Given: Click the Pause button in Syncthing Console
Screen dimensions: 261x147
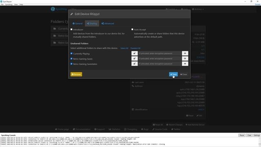Looking at the screenshot, I should point(242,135).
